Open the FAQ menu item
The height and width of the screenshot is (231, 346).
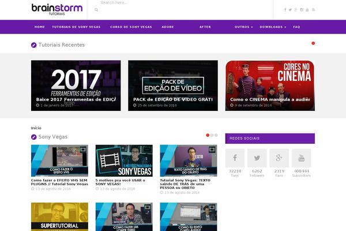296,27
